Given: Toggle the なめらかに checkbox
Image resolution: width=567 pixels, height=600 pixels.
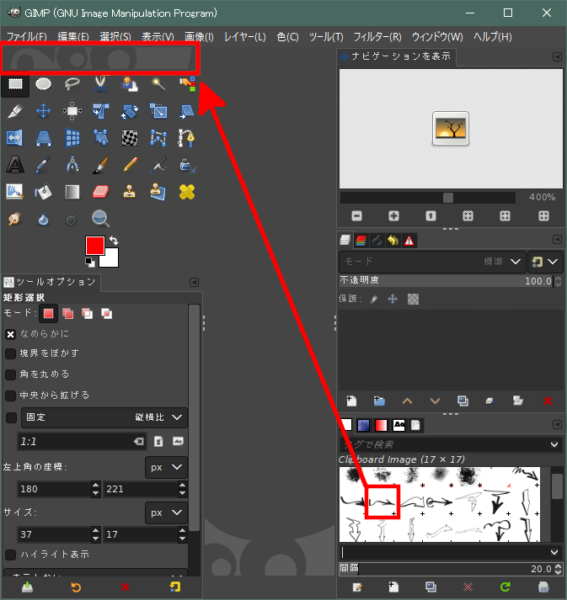Looking at the screenshot, I should tap(11, 334).
